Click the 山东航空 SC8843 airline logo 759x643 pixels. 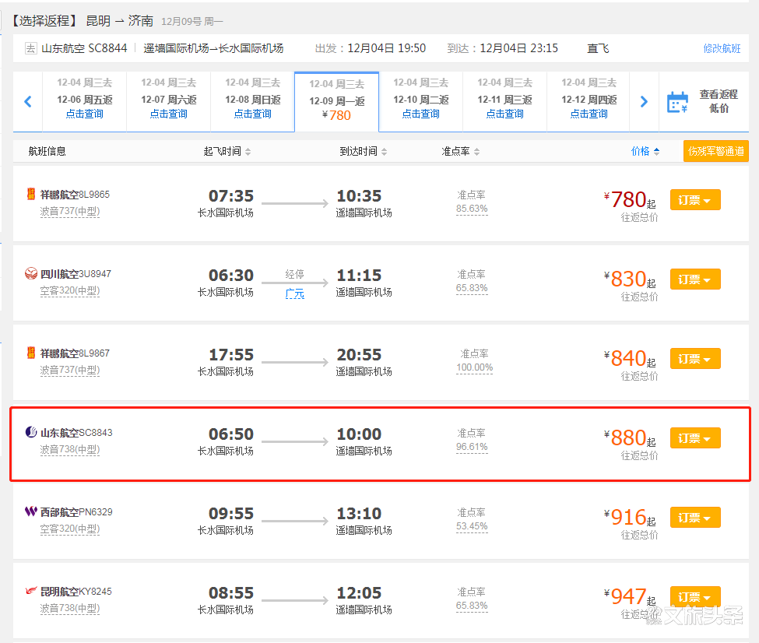(31, 432)
